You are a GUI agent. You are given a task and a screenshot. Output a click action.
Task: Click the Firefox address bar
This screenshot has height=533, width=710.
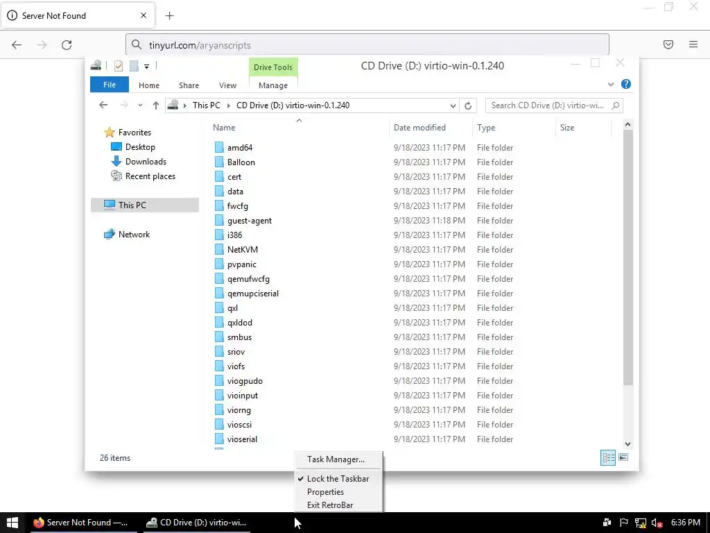point(367,45)
